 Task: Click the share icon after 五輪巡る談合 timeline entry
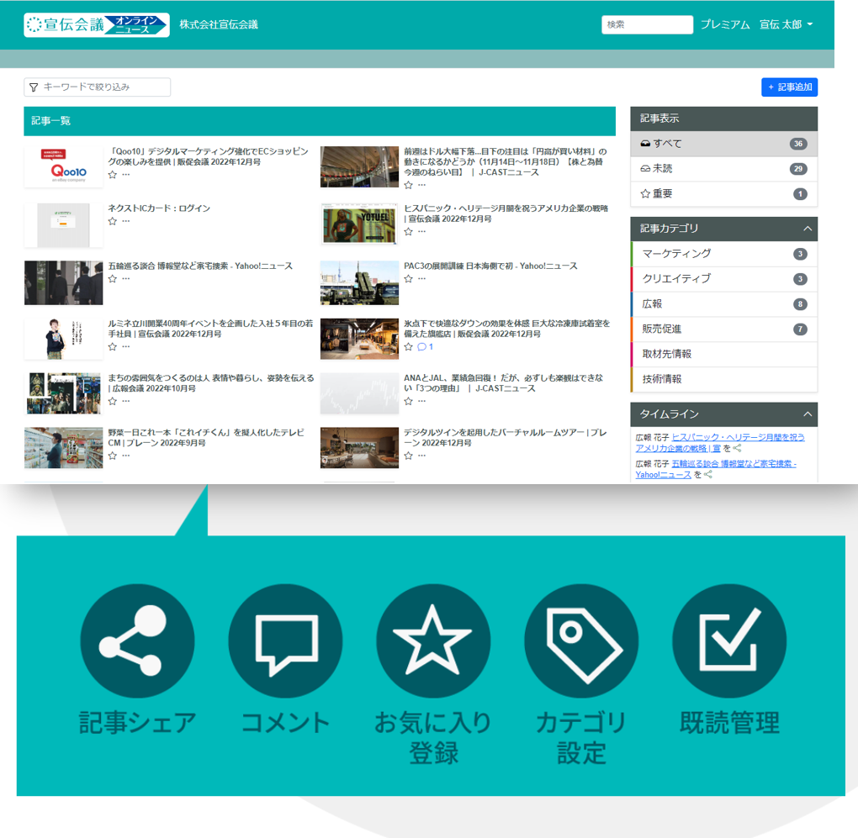[708, 475]
